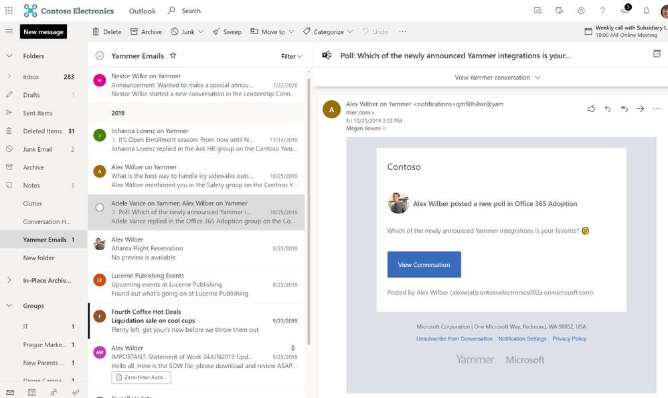
Task: Open the Notification Settings link
Action: pyautogui.click(x=522, y=339)
